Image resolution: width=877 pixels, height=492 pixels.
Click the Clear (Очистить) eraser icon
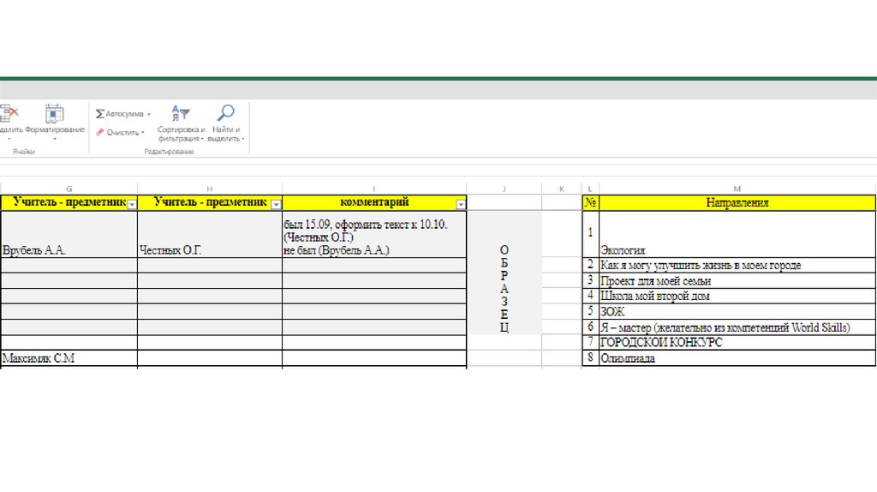click(100, 133)
